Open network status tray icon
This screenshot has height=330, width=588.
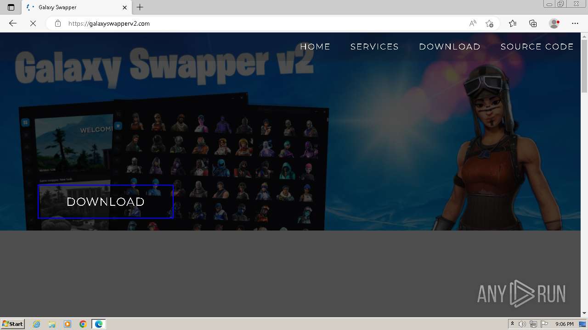[533, 324]
